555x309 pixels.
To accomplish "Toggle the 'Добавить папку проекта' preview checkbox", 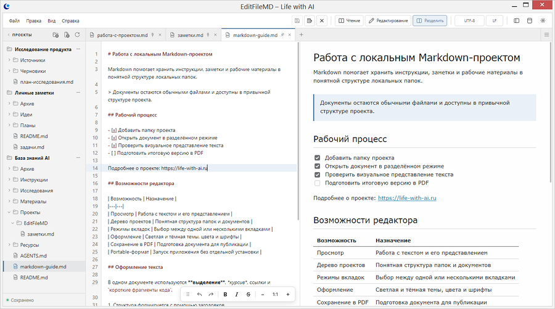I will tap(317, 158).
